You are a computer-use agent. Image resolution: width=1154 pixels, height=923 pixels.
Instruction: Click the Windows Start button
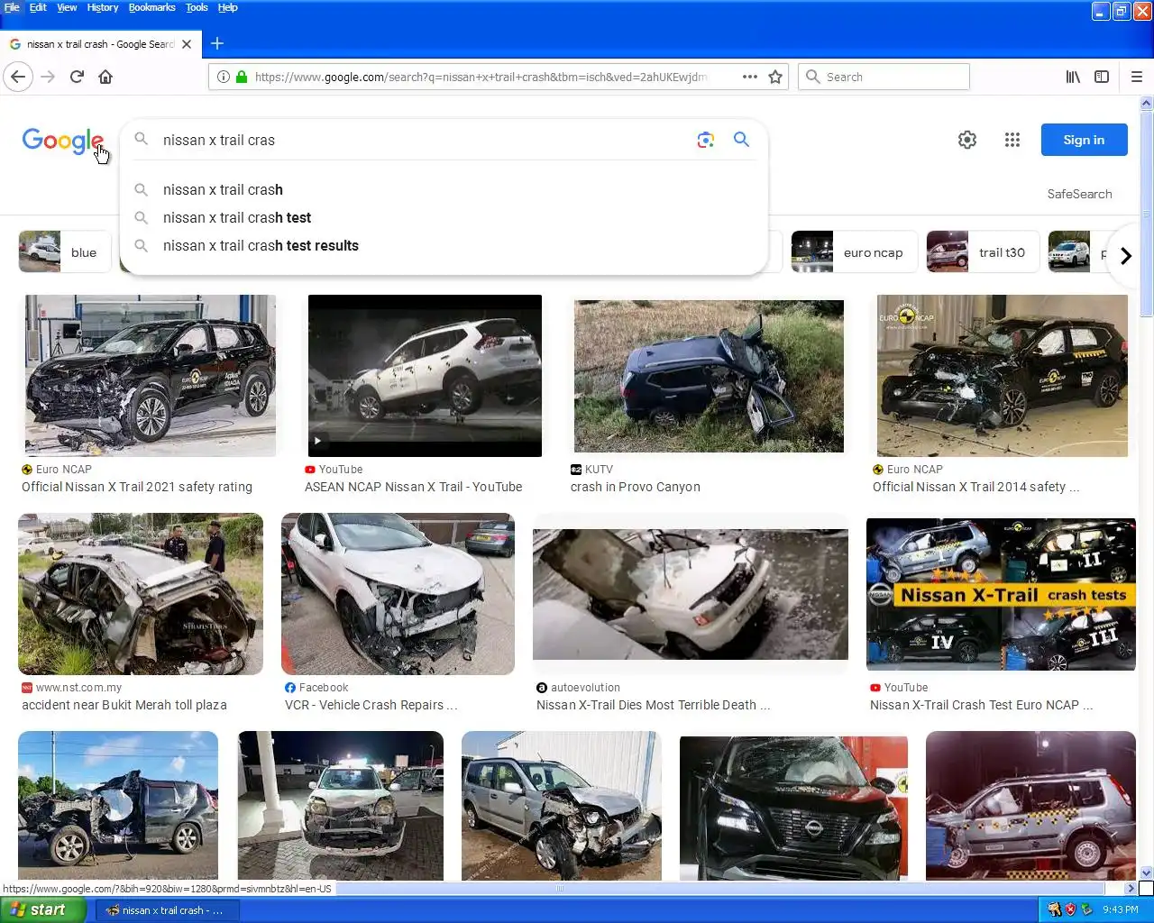(x=42, y=910)
